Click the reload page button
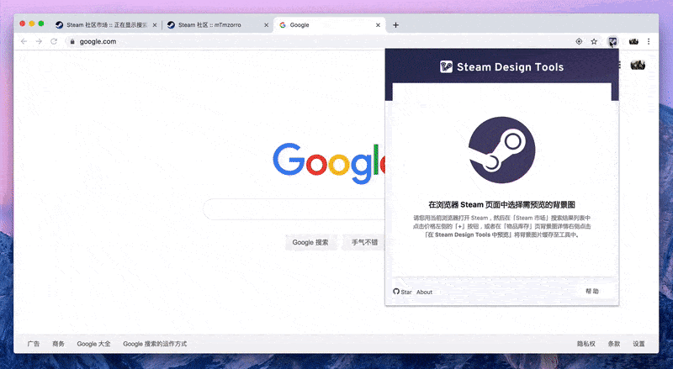Image resolution: width=673 pixels, height=369 pixels. (54, 41)
